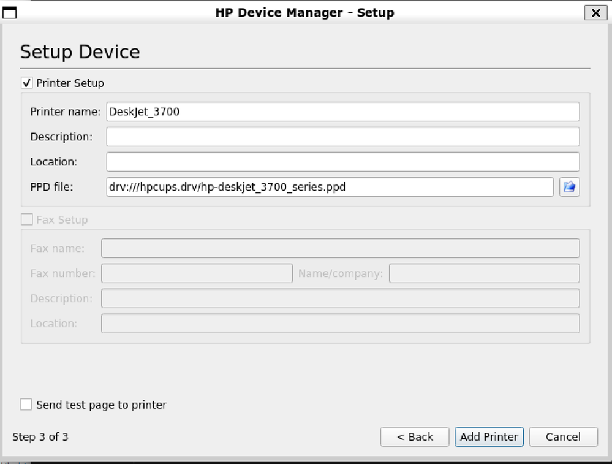
Task: Click the 'Printer name:' label
Action: [65, 112]
